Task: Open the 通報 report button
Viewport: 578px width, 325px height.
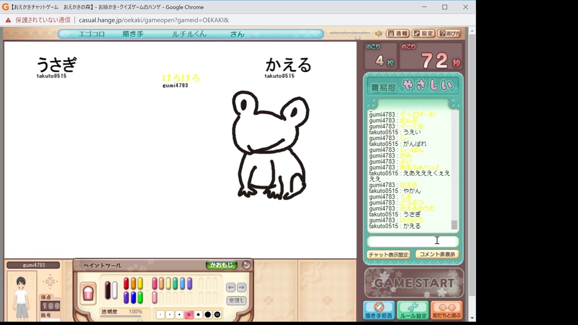Action: click(398, 34)
